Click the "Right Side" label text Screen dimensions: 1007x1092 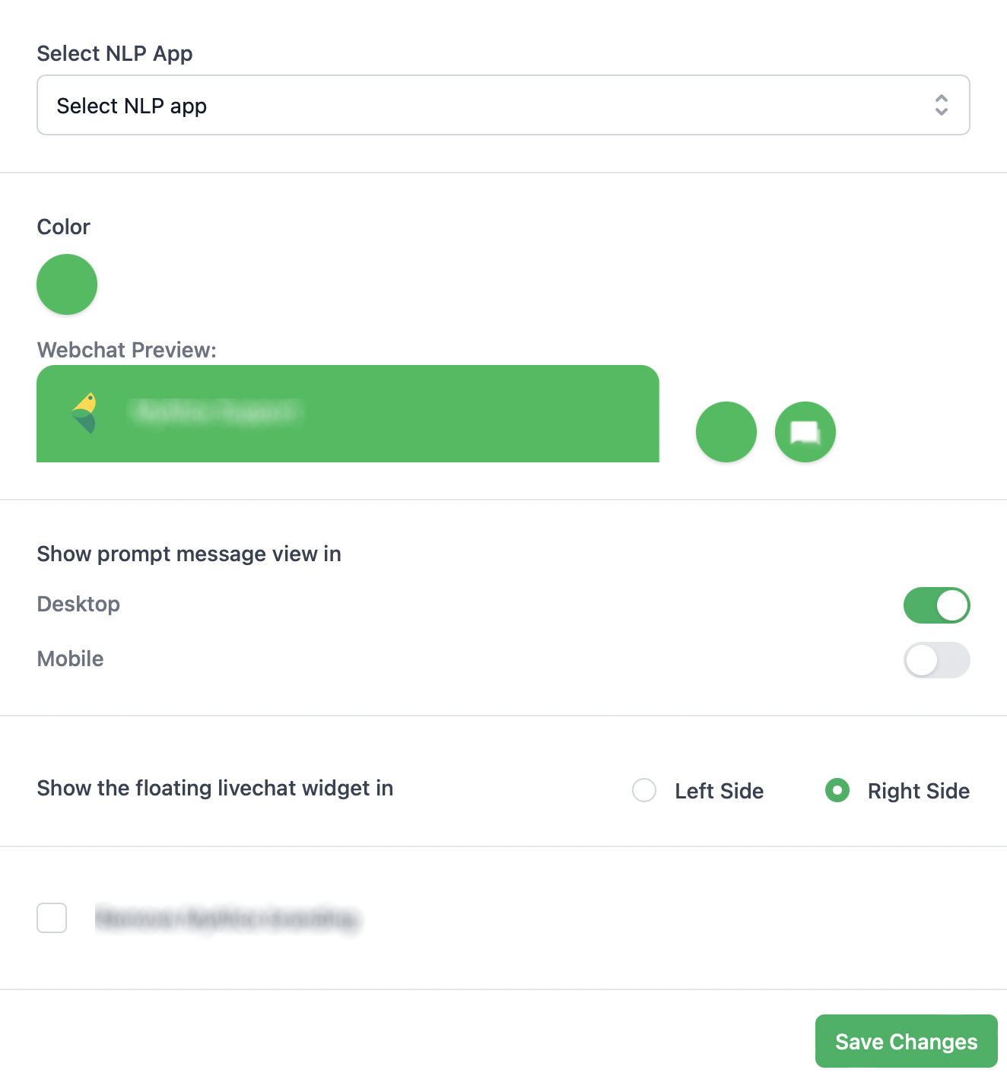918,791
